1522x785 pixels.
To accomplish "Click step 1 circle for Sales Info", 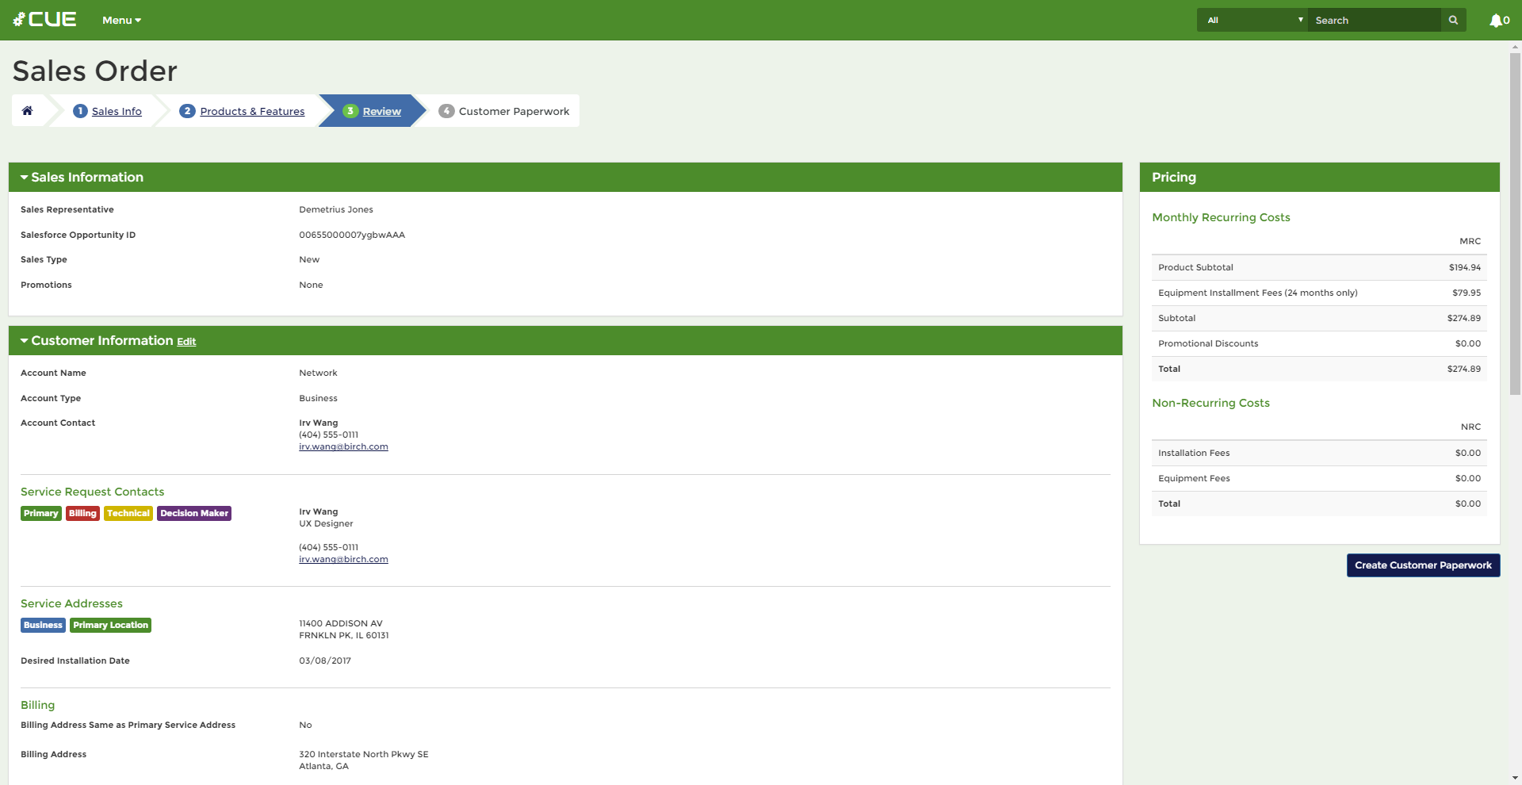I will tap(80, 111).
